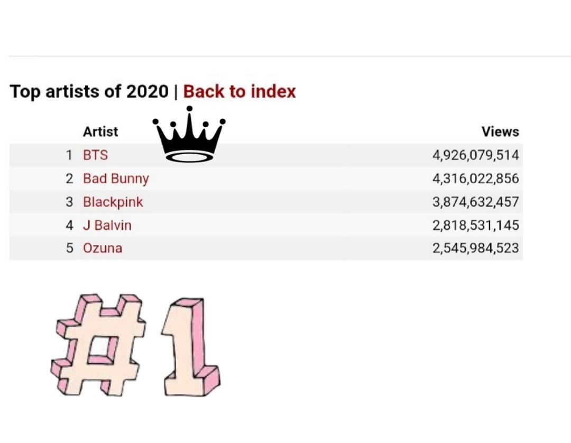The height and width of the screenshot is (443, 571).
Task: Click the view count 4,316,022,856
Action: (476, 178)
